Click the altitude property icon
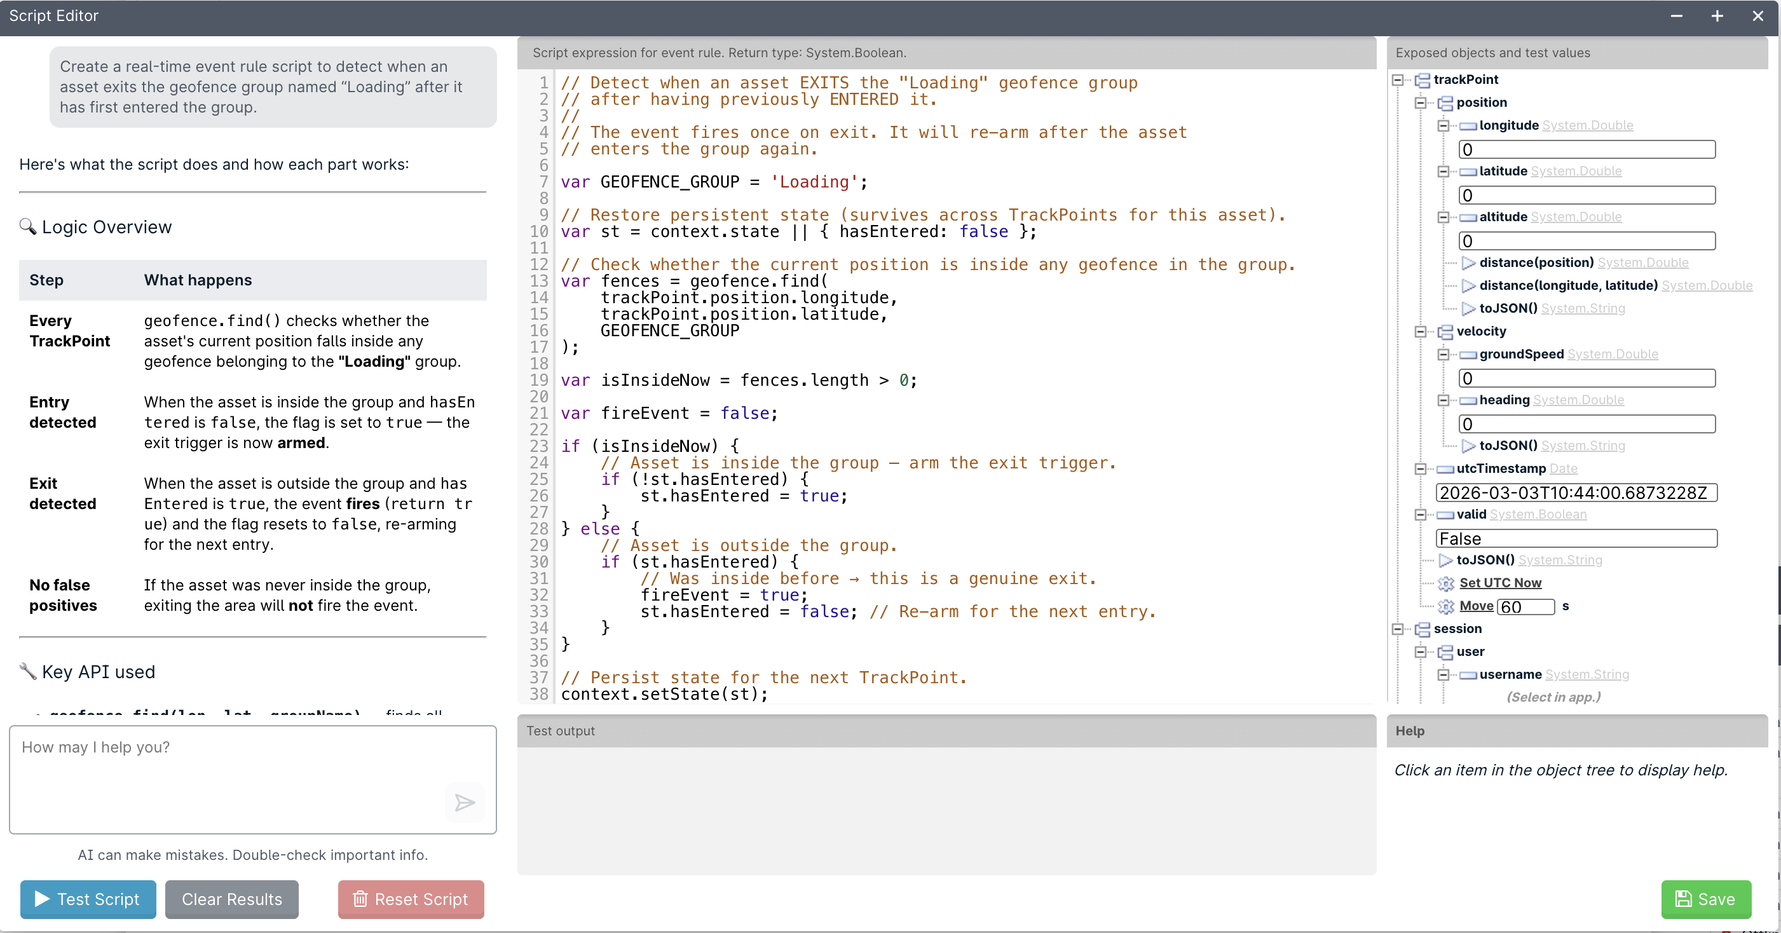 pyautogui.click(x=1468, y=217)
